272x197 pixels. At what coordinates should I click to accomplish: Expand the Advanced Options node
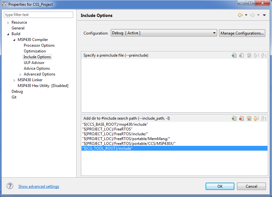(x=21, y=75)
